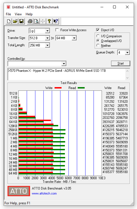Screen dimensions: 137x209
Task: Start the benchmark with Start button
Action: point(121,63)
